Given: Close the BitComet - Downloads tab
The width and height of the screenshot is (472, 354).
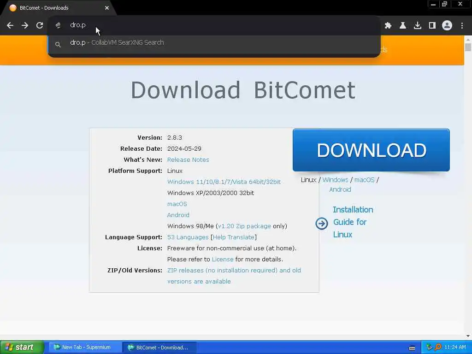Looking at the screenshot, I should 107,8.
